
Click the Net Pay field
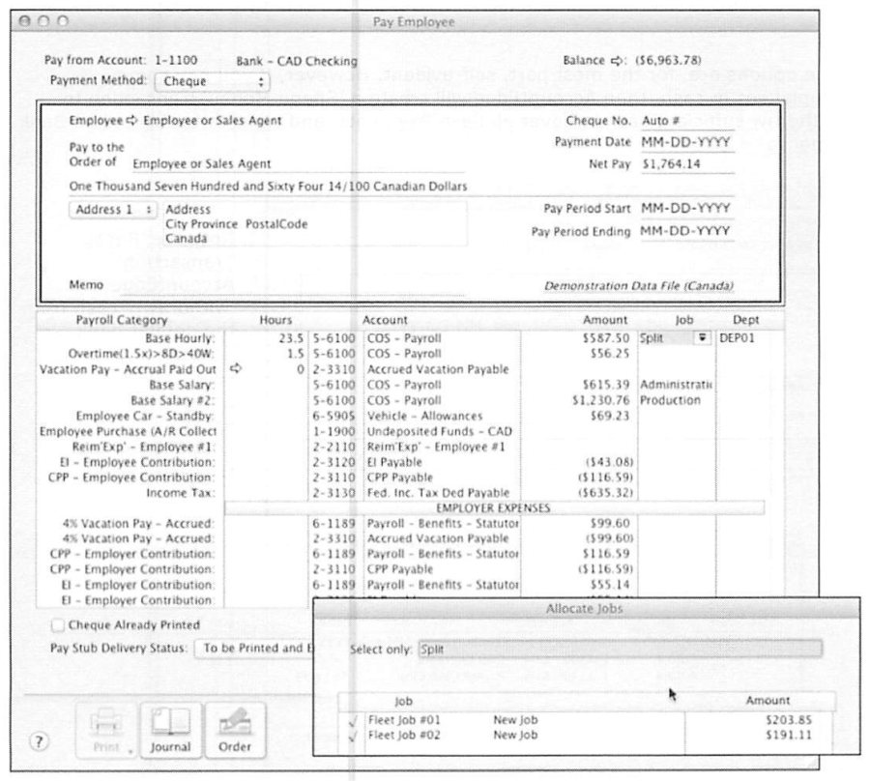click(x=687, y=164)
